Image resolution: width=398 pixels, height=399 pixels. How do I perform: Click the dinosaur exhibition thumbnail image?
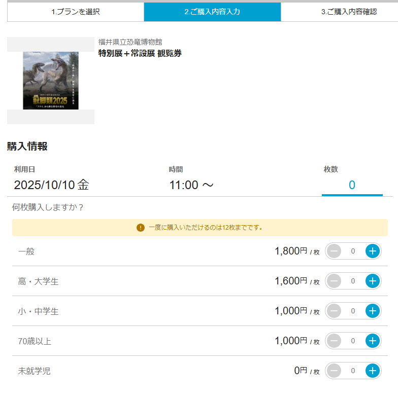coord(51,80)
